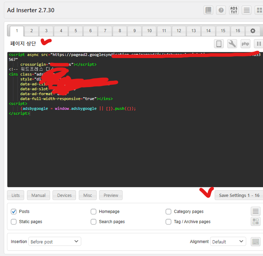This screenshot has width=263, height=256.
Task: Enable the Static pages checkbox
Action: point(14,222)
